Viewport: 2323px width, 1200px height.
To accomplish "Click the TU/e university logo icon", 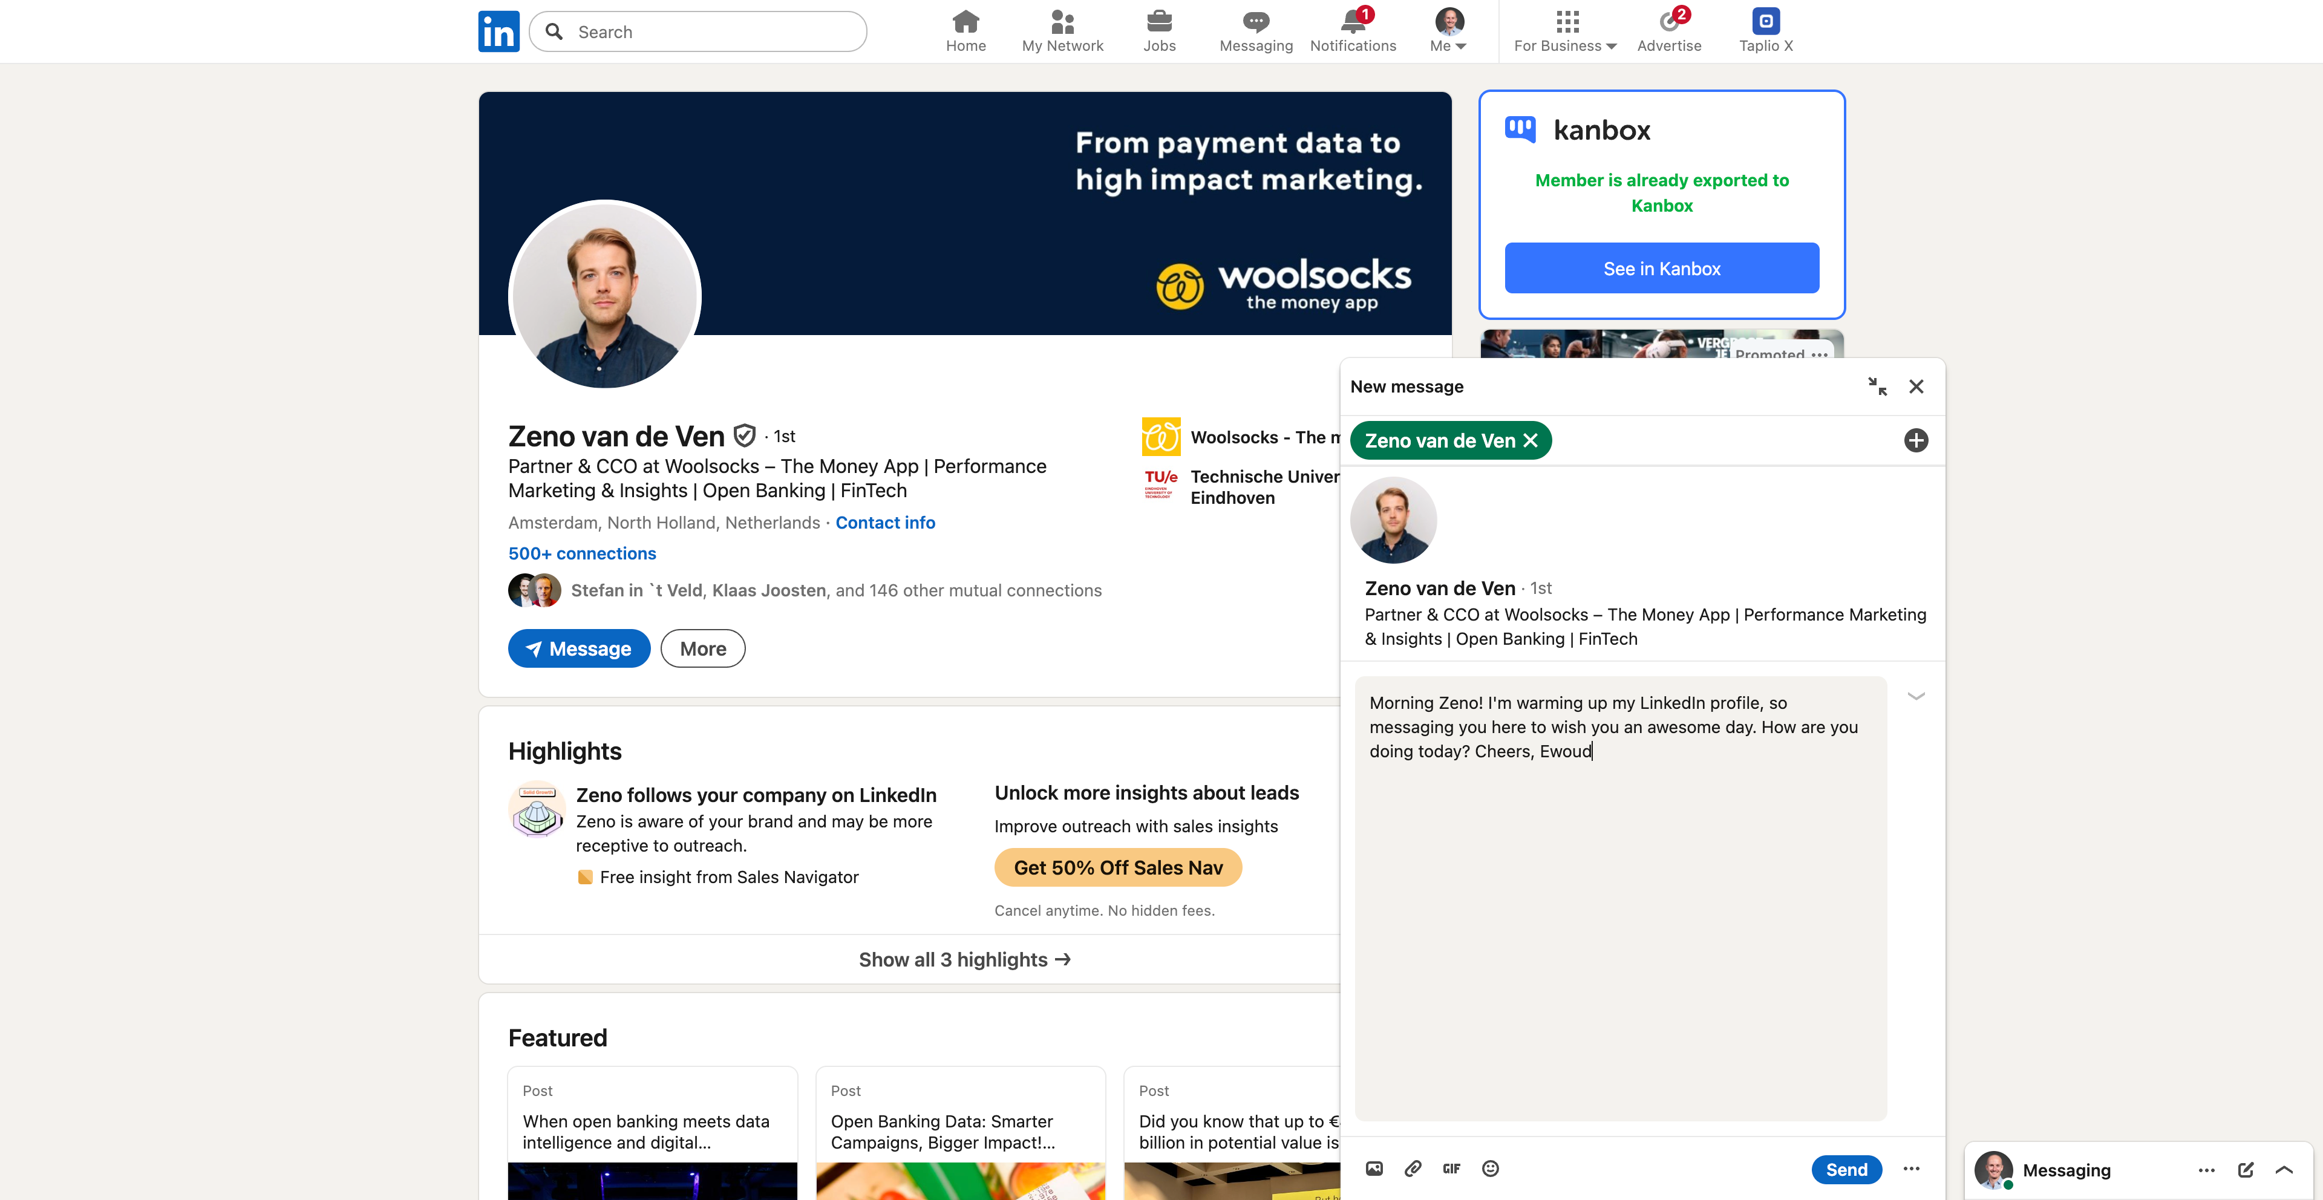I will [x=1161, y=484].
